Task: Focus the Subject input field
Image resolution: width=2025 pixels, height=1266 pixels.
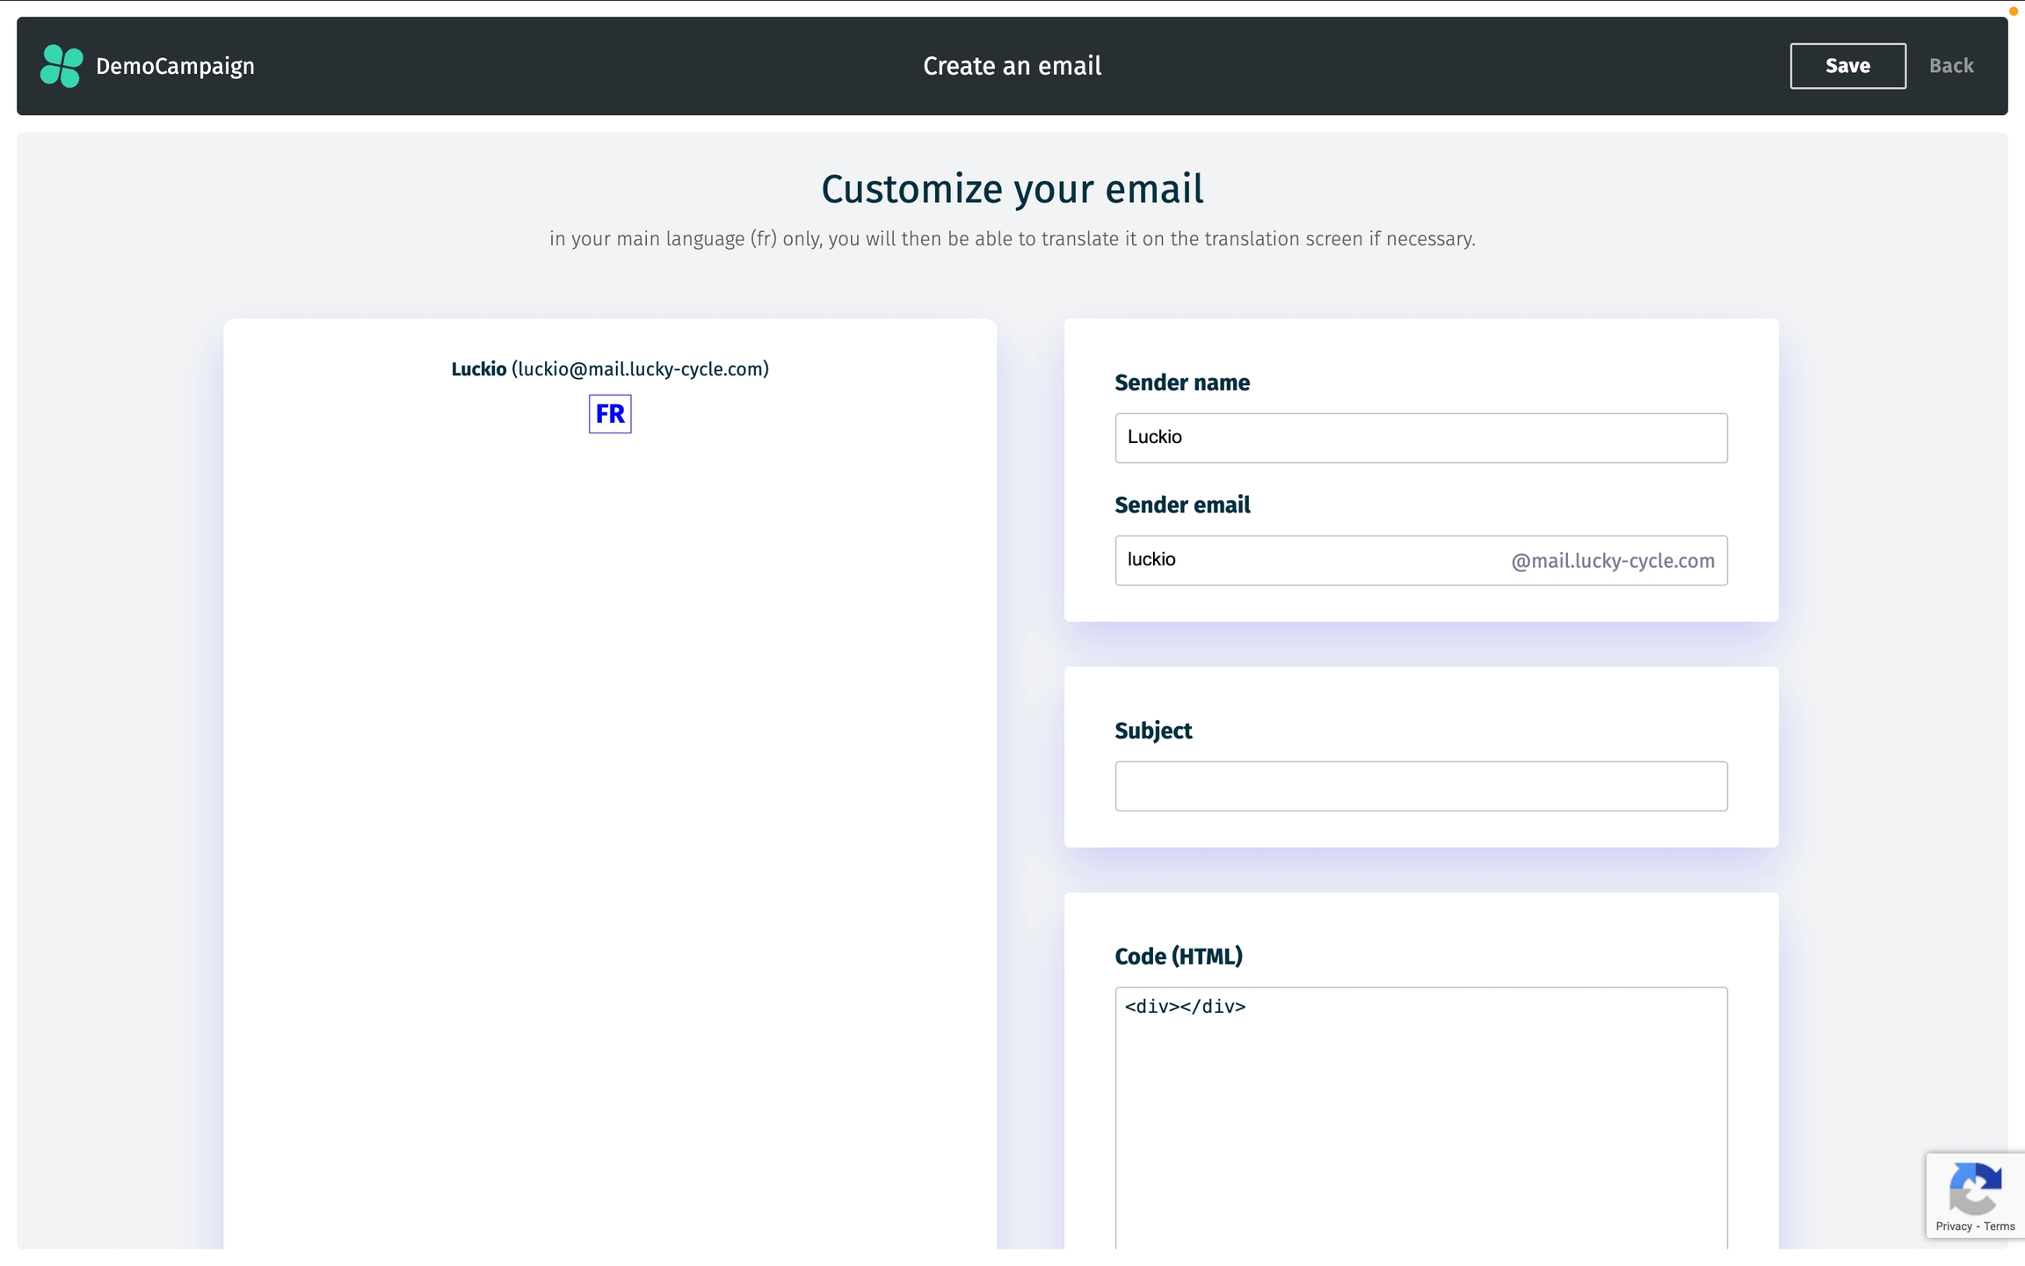Action: (x=1420, y=786)
